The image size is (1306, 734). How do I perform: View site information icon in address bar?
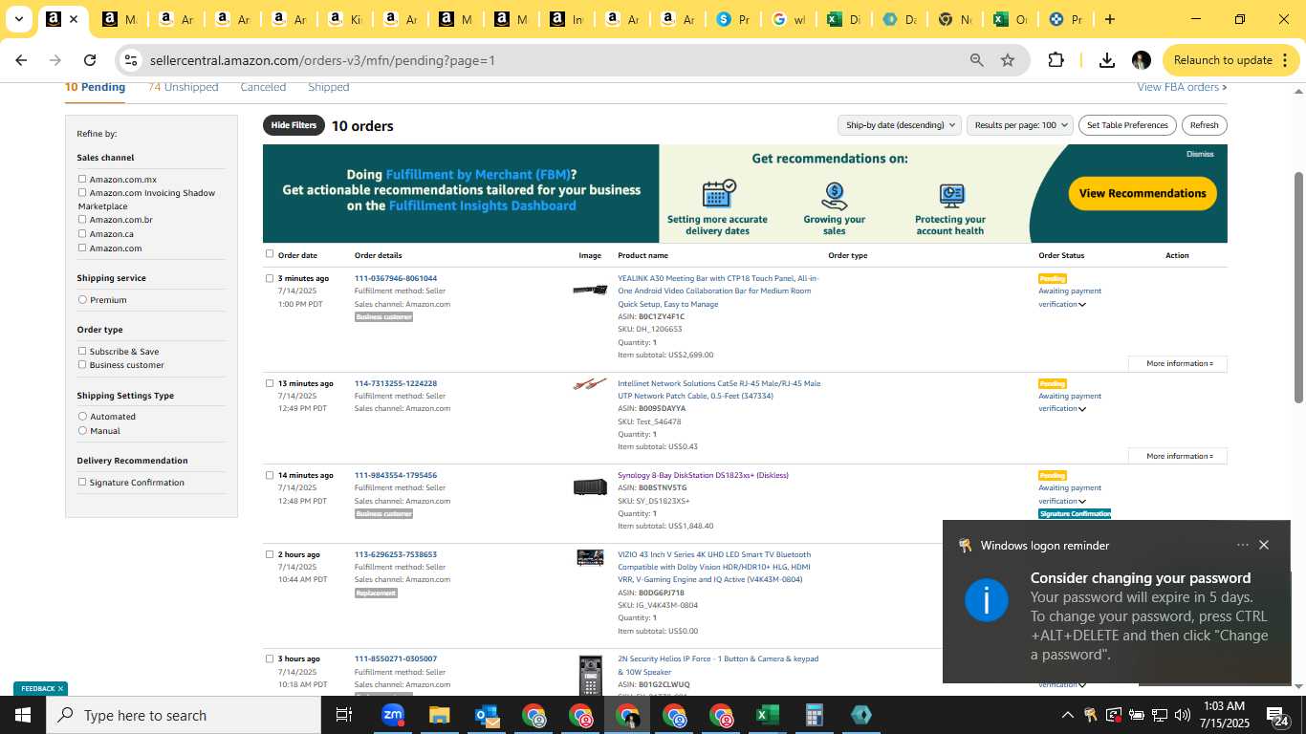(131, 60)
